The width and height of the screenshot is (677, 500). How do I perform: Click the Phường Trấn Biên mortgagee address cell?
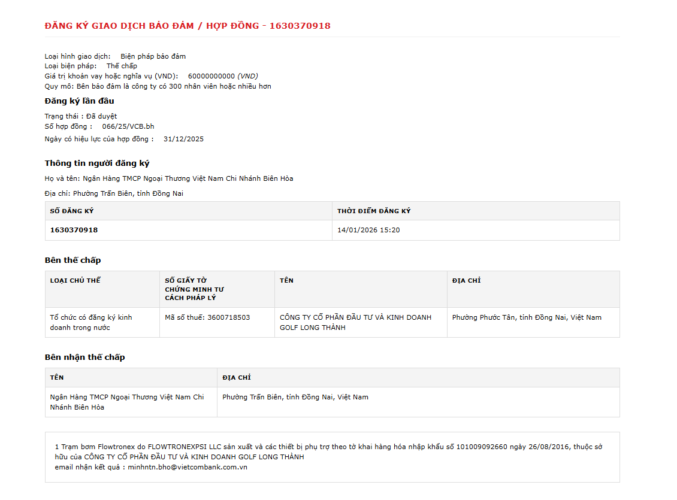click(418, 402)
